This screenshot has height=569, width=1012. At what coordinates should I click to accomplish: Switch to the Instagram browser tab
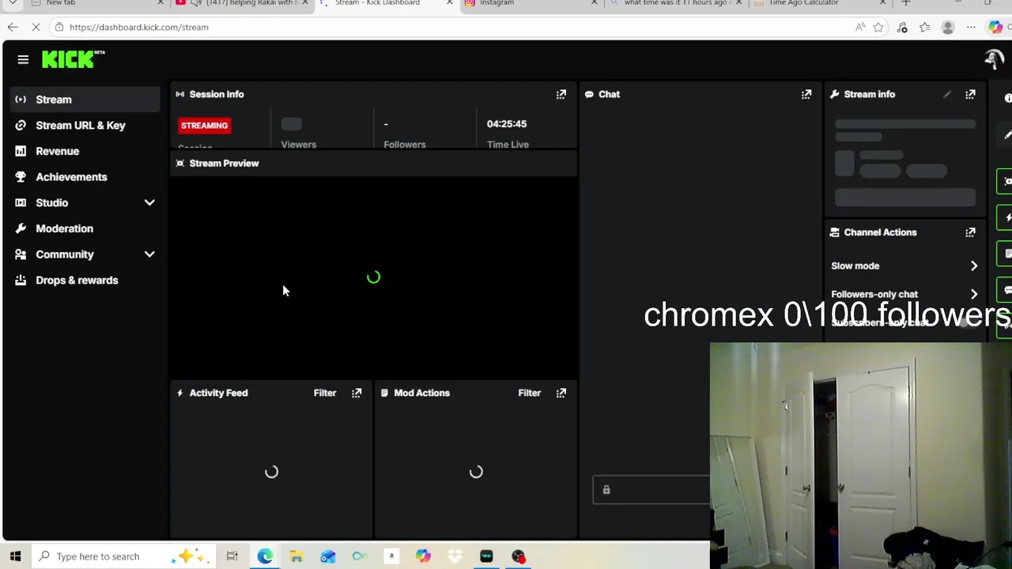530,3
